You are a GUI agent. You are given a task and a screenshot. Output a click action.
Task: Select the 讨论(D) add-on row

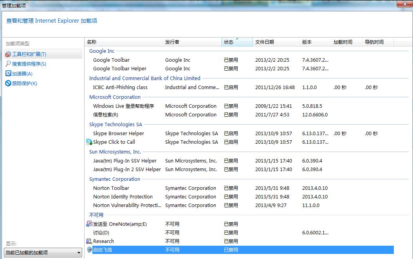(101, 233)
